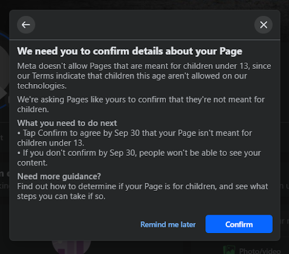Select the 'Need more guidance?' heading

click(x=59, y=177)
